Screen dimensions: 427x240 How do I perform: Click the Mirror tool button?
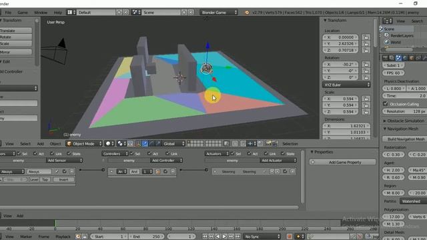click(16, 52)
